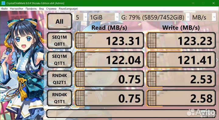Click the CrystalDiskMark app icon in title bar

coord(3,3)
